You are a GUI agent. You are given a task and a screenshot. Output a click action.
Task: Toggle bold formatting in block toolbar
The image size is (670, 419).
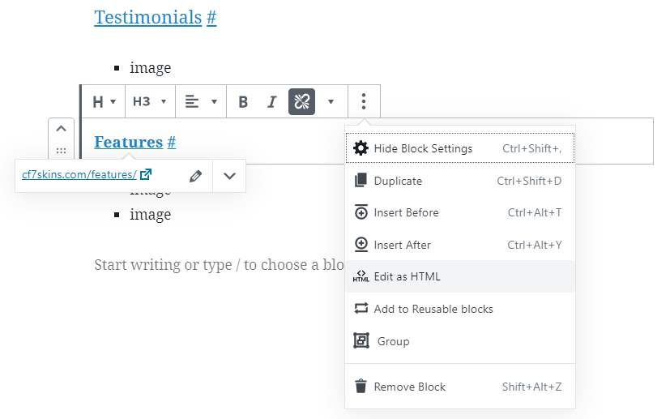click(x=243, y=102)
